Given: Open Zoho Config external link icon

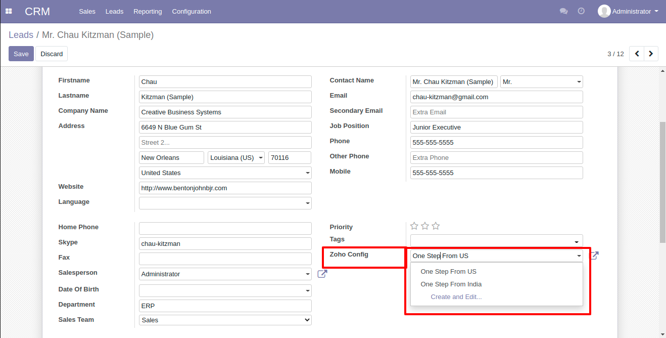Looking at the screenshot, I should click(x=594, y=256).
